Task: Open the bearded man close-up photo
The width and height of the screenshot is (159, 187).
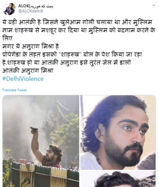Action: (x=118, y=132)
